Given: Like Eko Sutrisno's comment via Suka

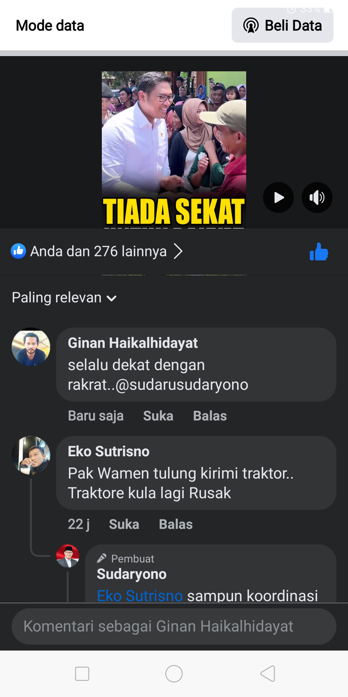Looking at the screenshot, I should pos(124,524).
